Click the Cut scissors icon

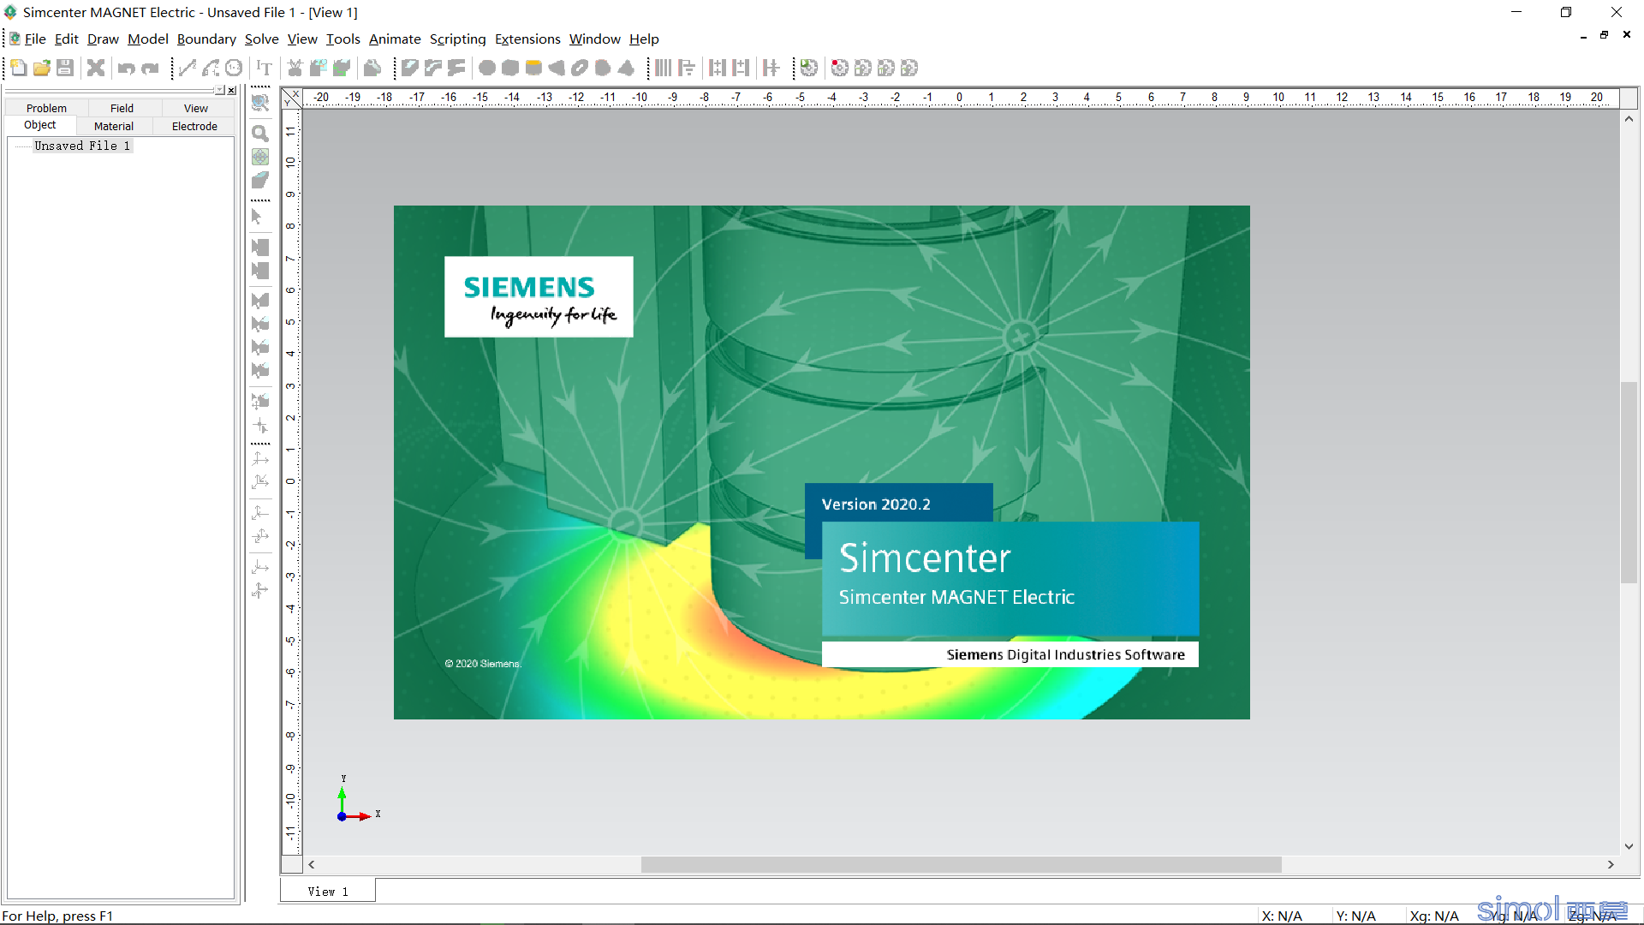(295, 68)
